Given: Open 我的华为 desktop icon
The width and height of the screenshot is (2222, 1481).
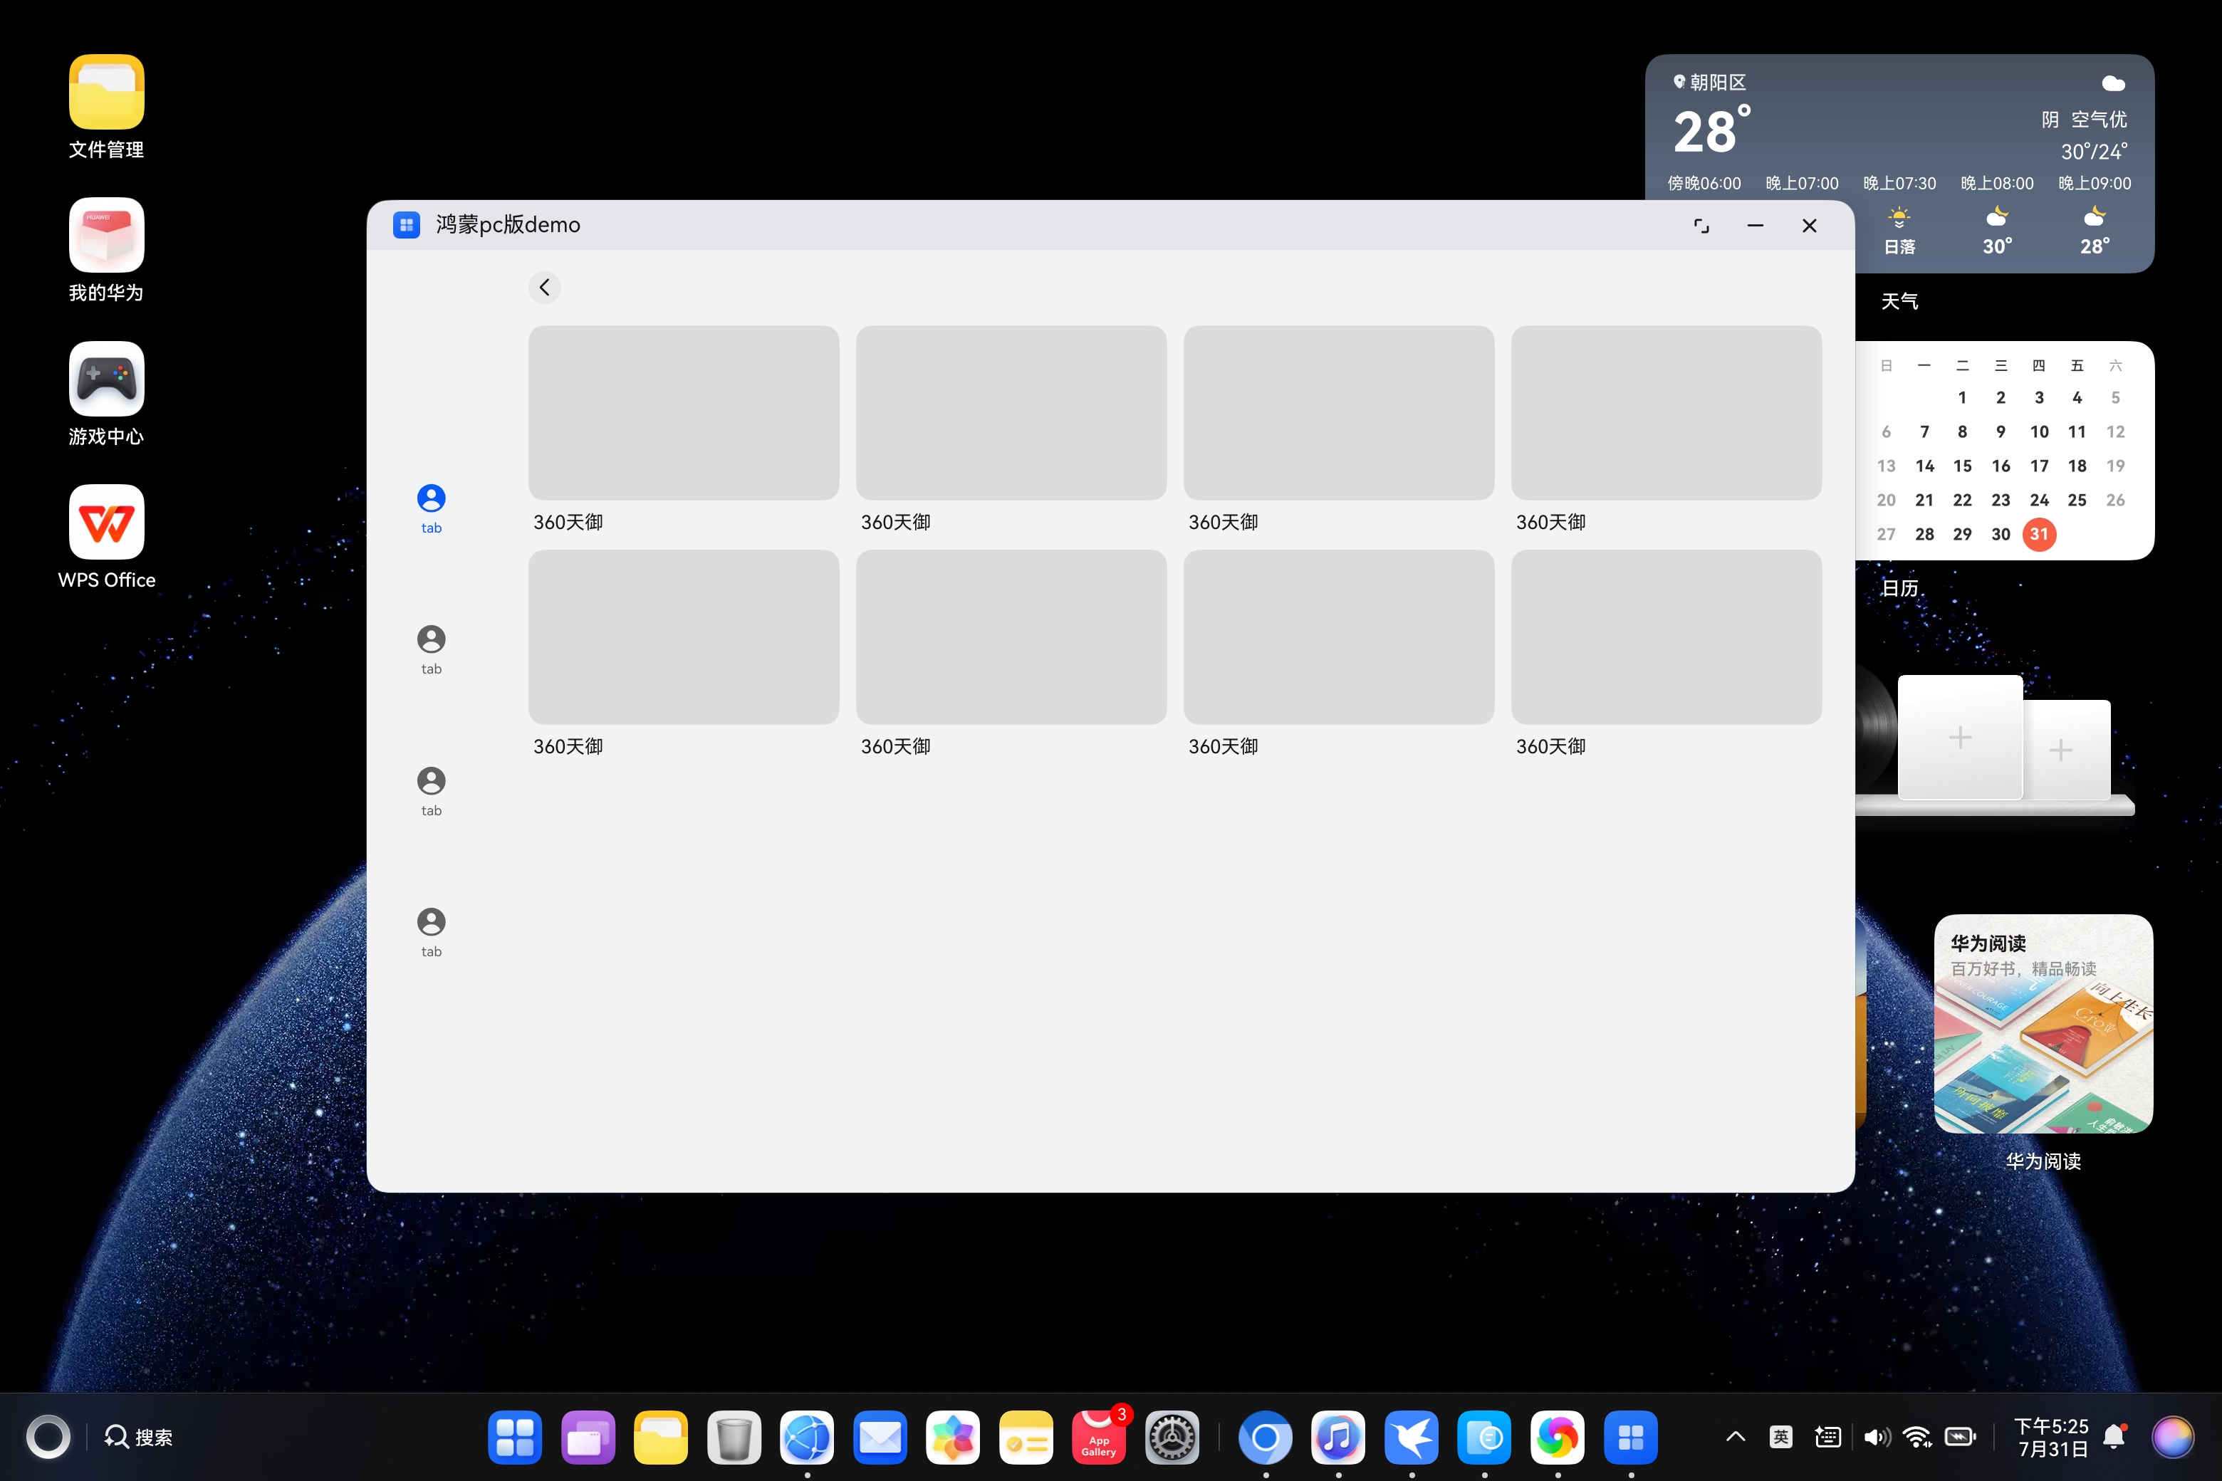Looking at the screenshot, I should click(x=106, y=235).
